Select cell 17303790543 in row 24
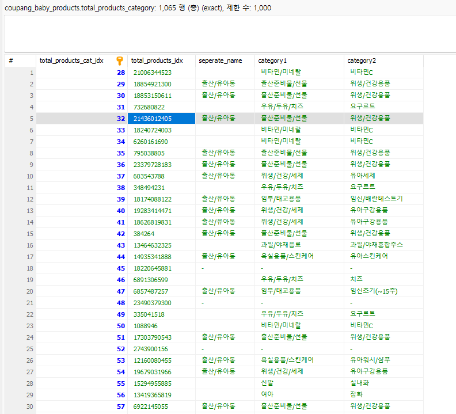This screenshot has height=414, width=456. (x=161, y=337)
